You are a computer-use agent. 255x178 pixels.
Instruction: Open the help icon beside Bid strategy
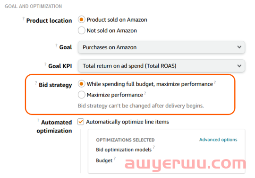(36, 83)
